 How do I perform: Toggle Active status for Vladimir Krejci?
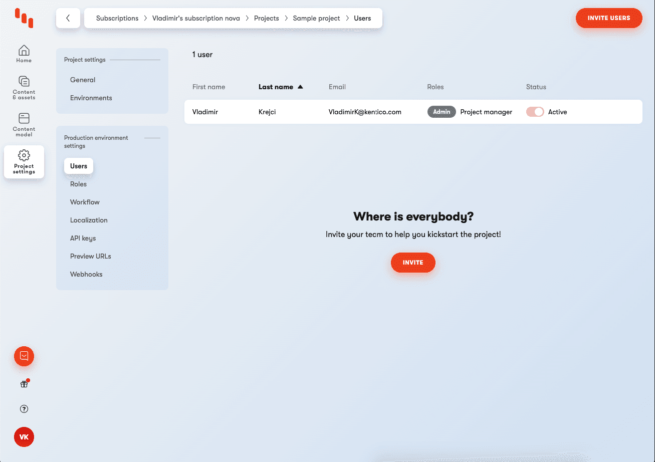coord(535,112)
